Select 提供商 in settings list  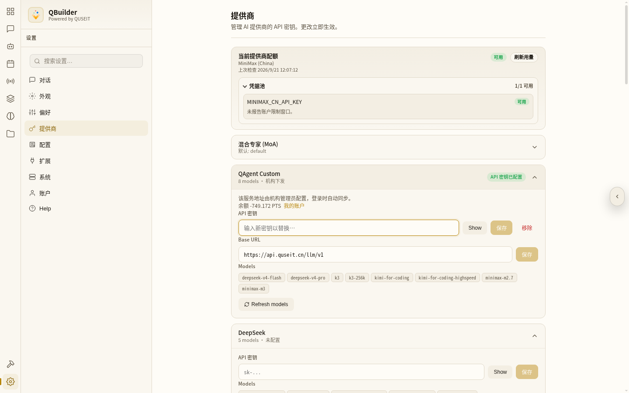(86, 128)
